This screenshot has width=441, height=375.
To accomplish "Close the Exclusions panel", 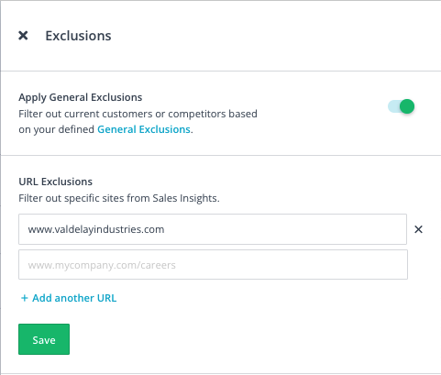I will tap(23, 36).
